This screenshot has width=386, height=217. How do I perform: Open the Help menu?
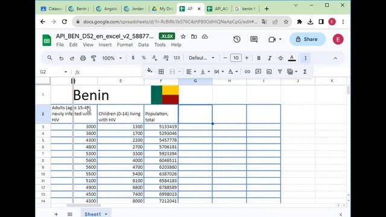click(176, 45)
